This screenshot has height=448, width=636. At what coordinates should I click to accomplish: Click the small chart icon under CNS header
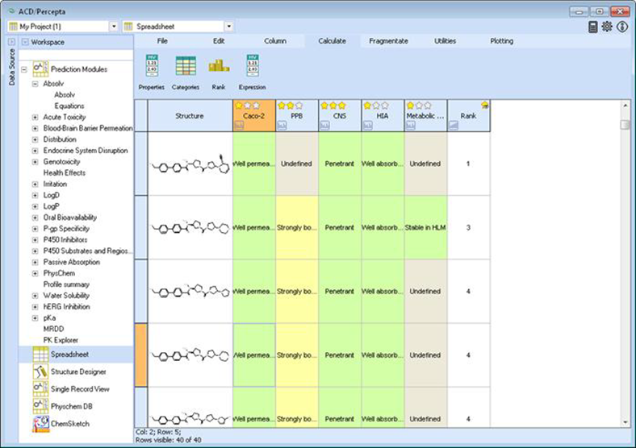(x=325, y=126)
